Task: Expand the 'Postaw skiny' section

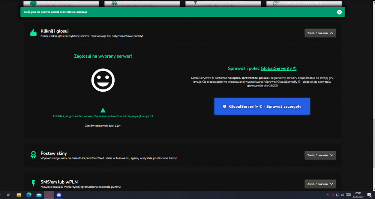Action: [320, 155]
